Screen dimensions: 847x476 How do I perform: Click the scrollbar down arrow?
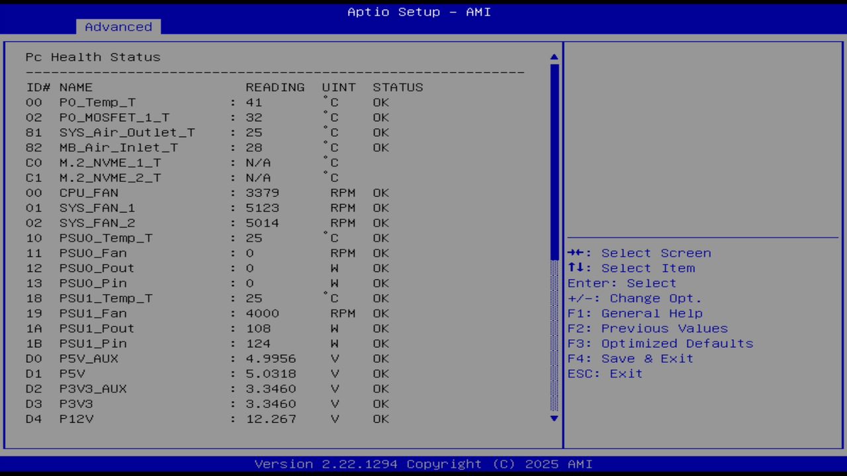coord(553,418)
